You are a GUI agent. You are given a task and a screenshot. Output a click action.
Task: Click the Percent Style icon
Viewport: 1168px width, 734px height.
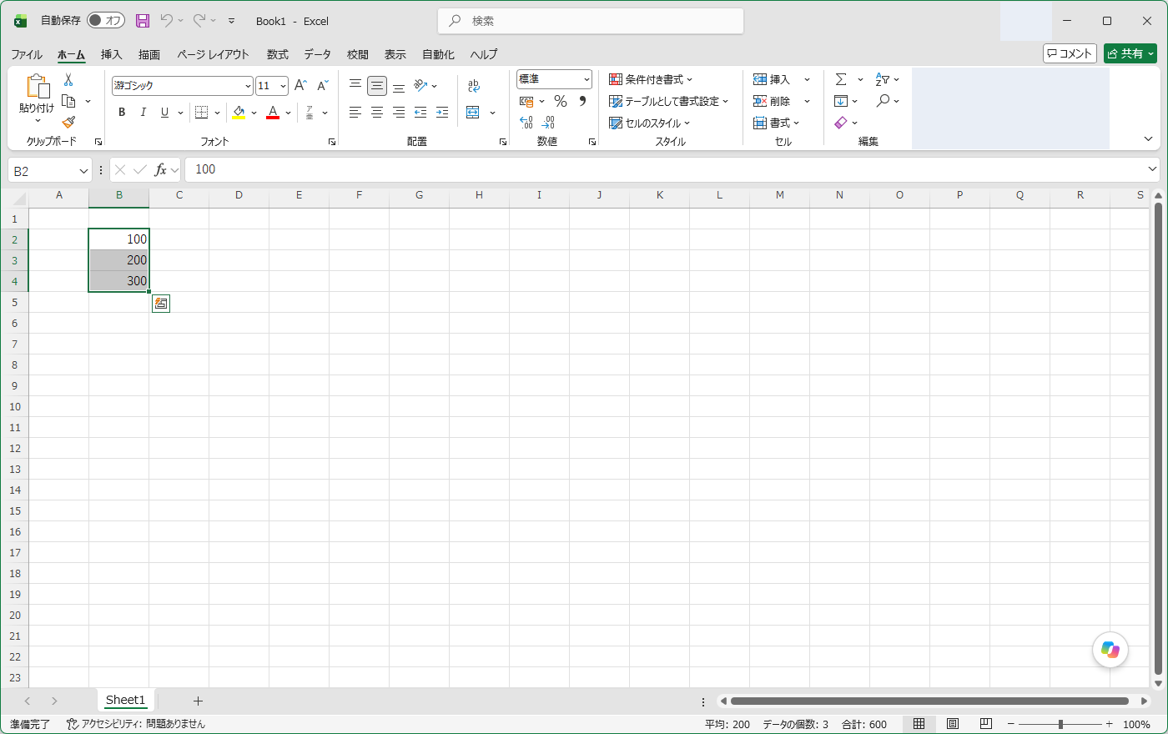[561, 101]
